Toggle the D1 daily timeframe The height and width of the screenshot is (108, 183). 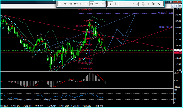(x=92, y=4)
